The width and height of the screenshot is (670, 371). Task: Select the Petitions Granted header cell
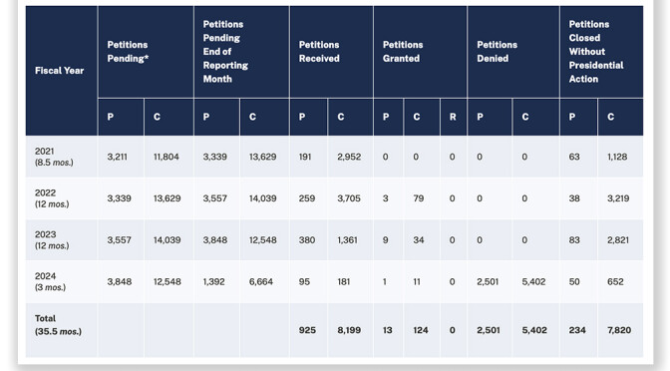pos(421,52)
